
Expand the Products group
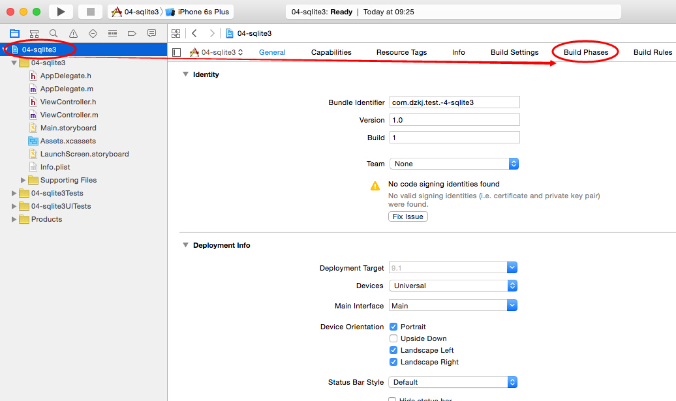tap(14, 219)
